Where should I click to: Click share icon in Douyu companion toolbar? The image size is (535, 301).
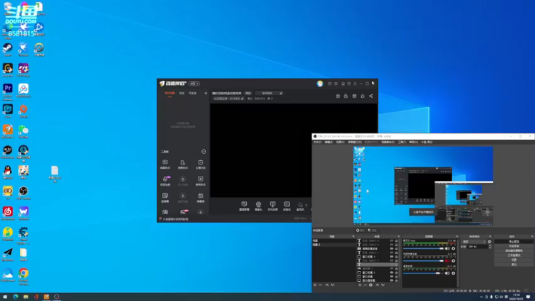tap(371, 96)
